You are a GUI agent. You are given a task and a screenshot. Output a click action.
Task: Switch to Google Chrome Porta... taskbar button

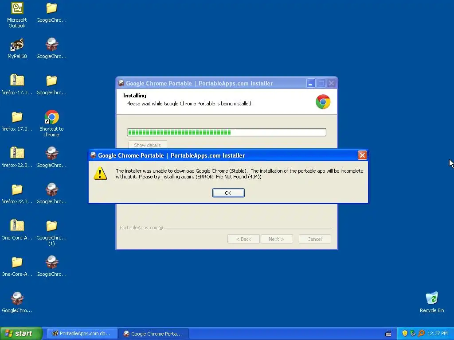point(153,333)
